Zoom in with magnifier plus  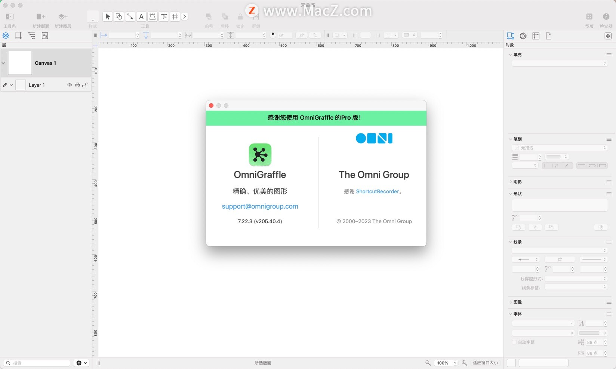(464, 363)
